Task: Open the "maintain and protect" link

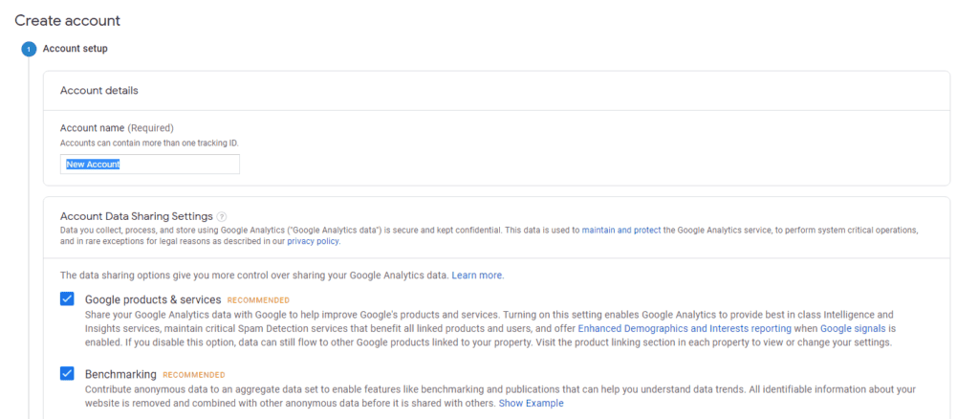Action: [x=620, y=231]
